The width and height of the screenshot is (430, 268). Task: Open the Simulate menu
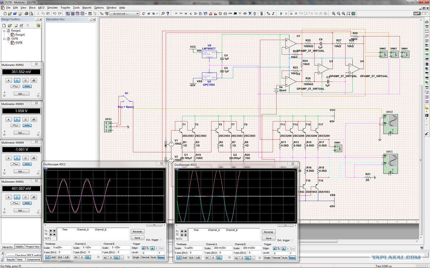click(x=52, y=8)
